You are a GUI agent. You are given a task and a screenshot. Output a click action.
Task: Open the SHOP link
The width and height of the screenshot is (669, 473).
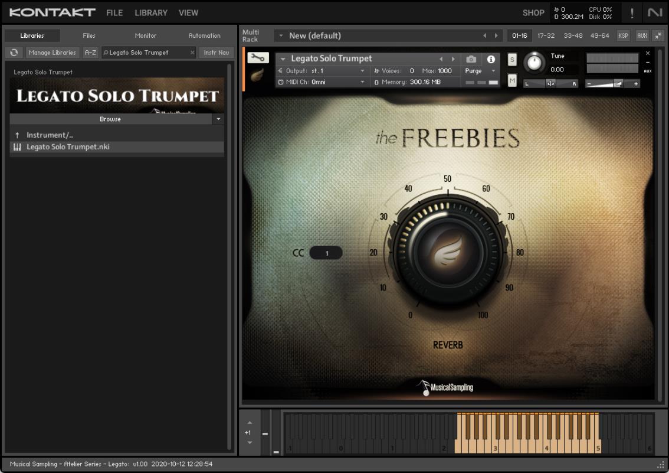click(x=533, y=13)
